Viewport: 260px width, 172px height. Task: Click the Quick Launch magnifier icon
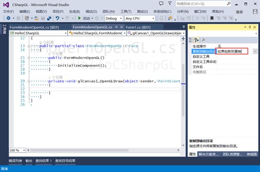coord(229,3)
